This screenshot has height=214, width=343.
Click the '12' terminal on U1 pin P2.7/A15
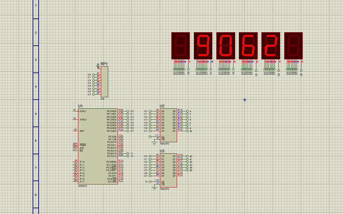pos(128,156)
